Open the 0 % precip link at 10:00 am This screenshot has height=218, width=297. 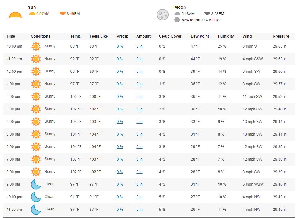pyautogui.click(x=120, y=46)
